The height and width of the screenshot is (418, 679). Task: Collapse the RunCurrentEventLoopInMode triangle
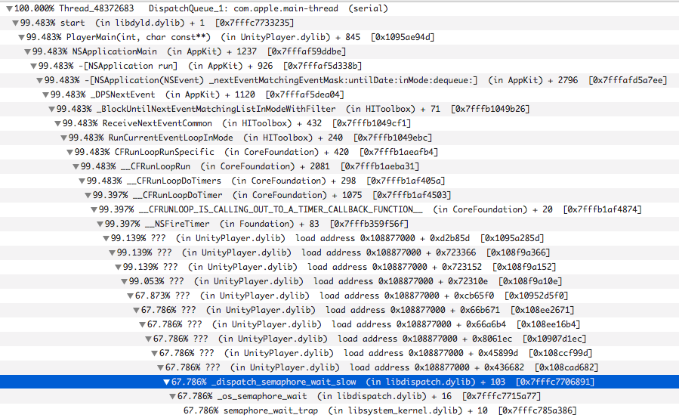click(x=63, y=138)
